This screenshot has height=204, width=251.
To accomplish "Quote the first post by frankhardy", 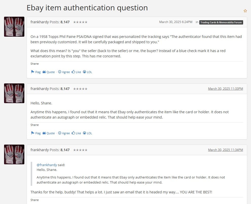I will pyautogui.click(x=48, y=72).
